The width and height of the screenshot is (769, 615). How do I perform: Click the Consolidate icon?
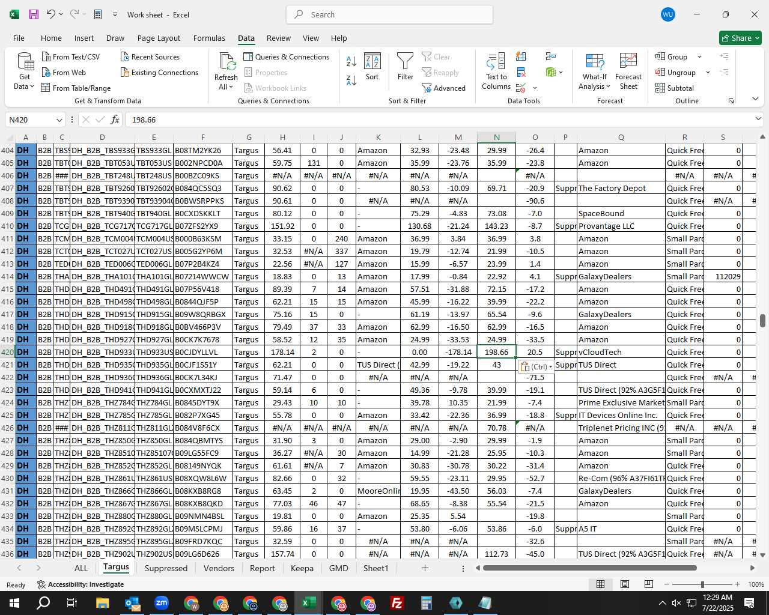551,56
